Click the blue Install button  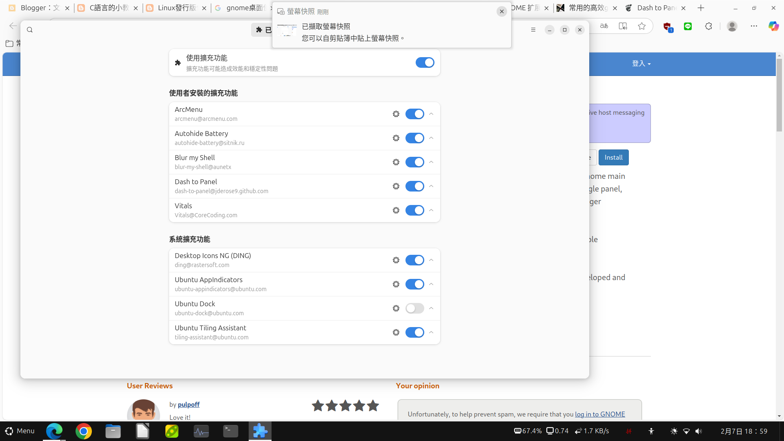click(613, 158)
